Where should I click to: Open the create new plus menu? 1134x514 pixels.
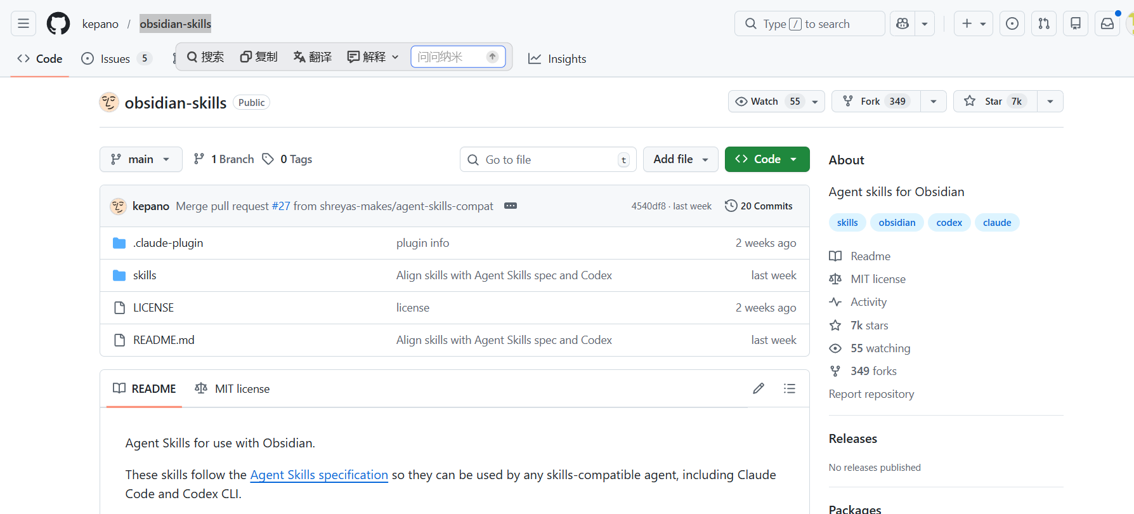pyautogui.click(x=974, y=23)
